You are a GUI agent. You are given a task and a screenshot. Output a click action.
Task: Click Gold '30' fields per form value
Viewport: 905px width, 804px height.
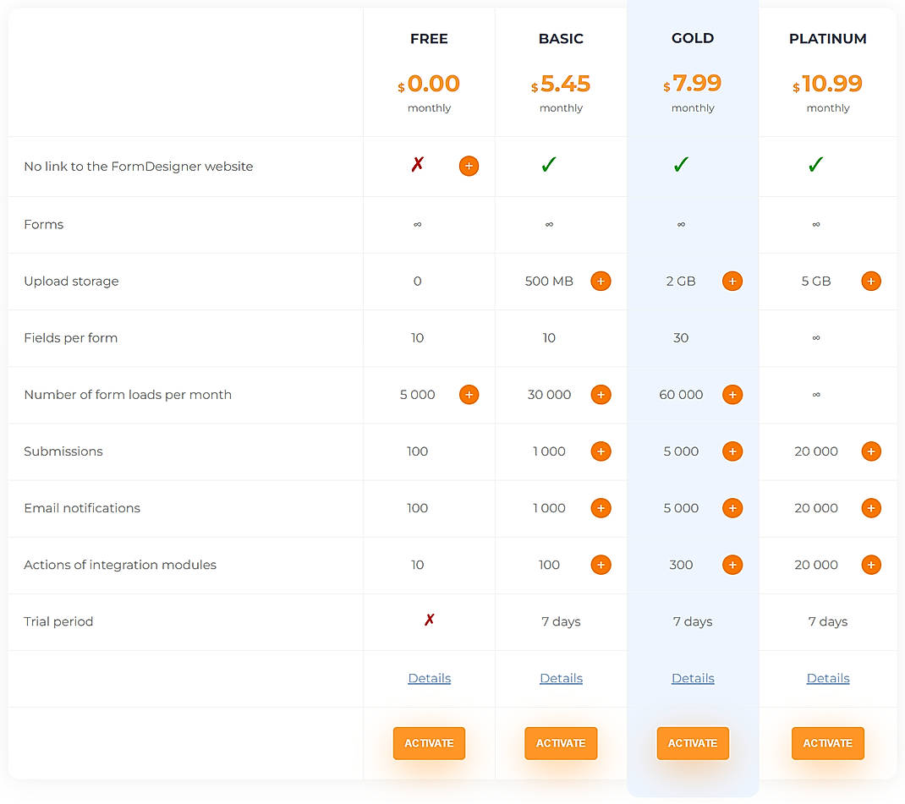(681, 338)
